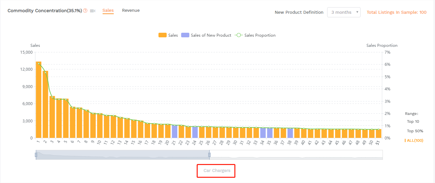Click the tallest sales bar for rank 1
The width and height of the screenshot is (435, 183).
[39, 100]
